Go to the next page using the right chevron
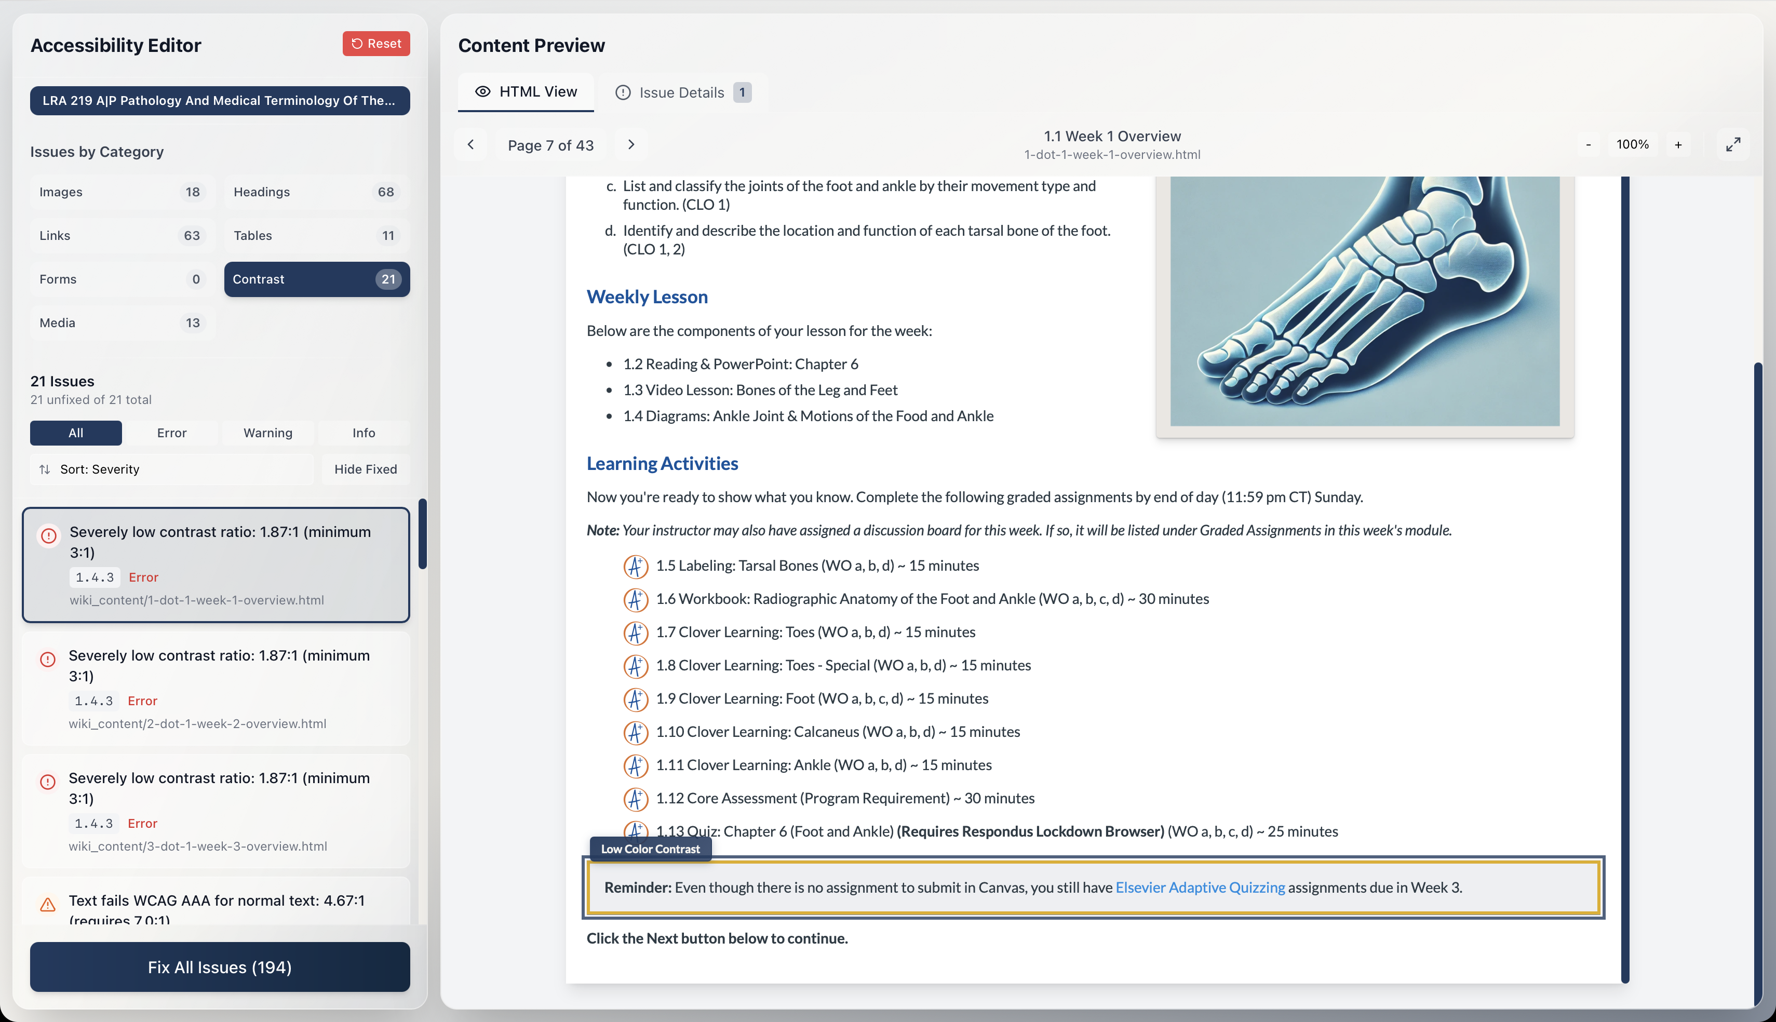1776x1022 pixels. point(631,144)
